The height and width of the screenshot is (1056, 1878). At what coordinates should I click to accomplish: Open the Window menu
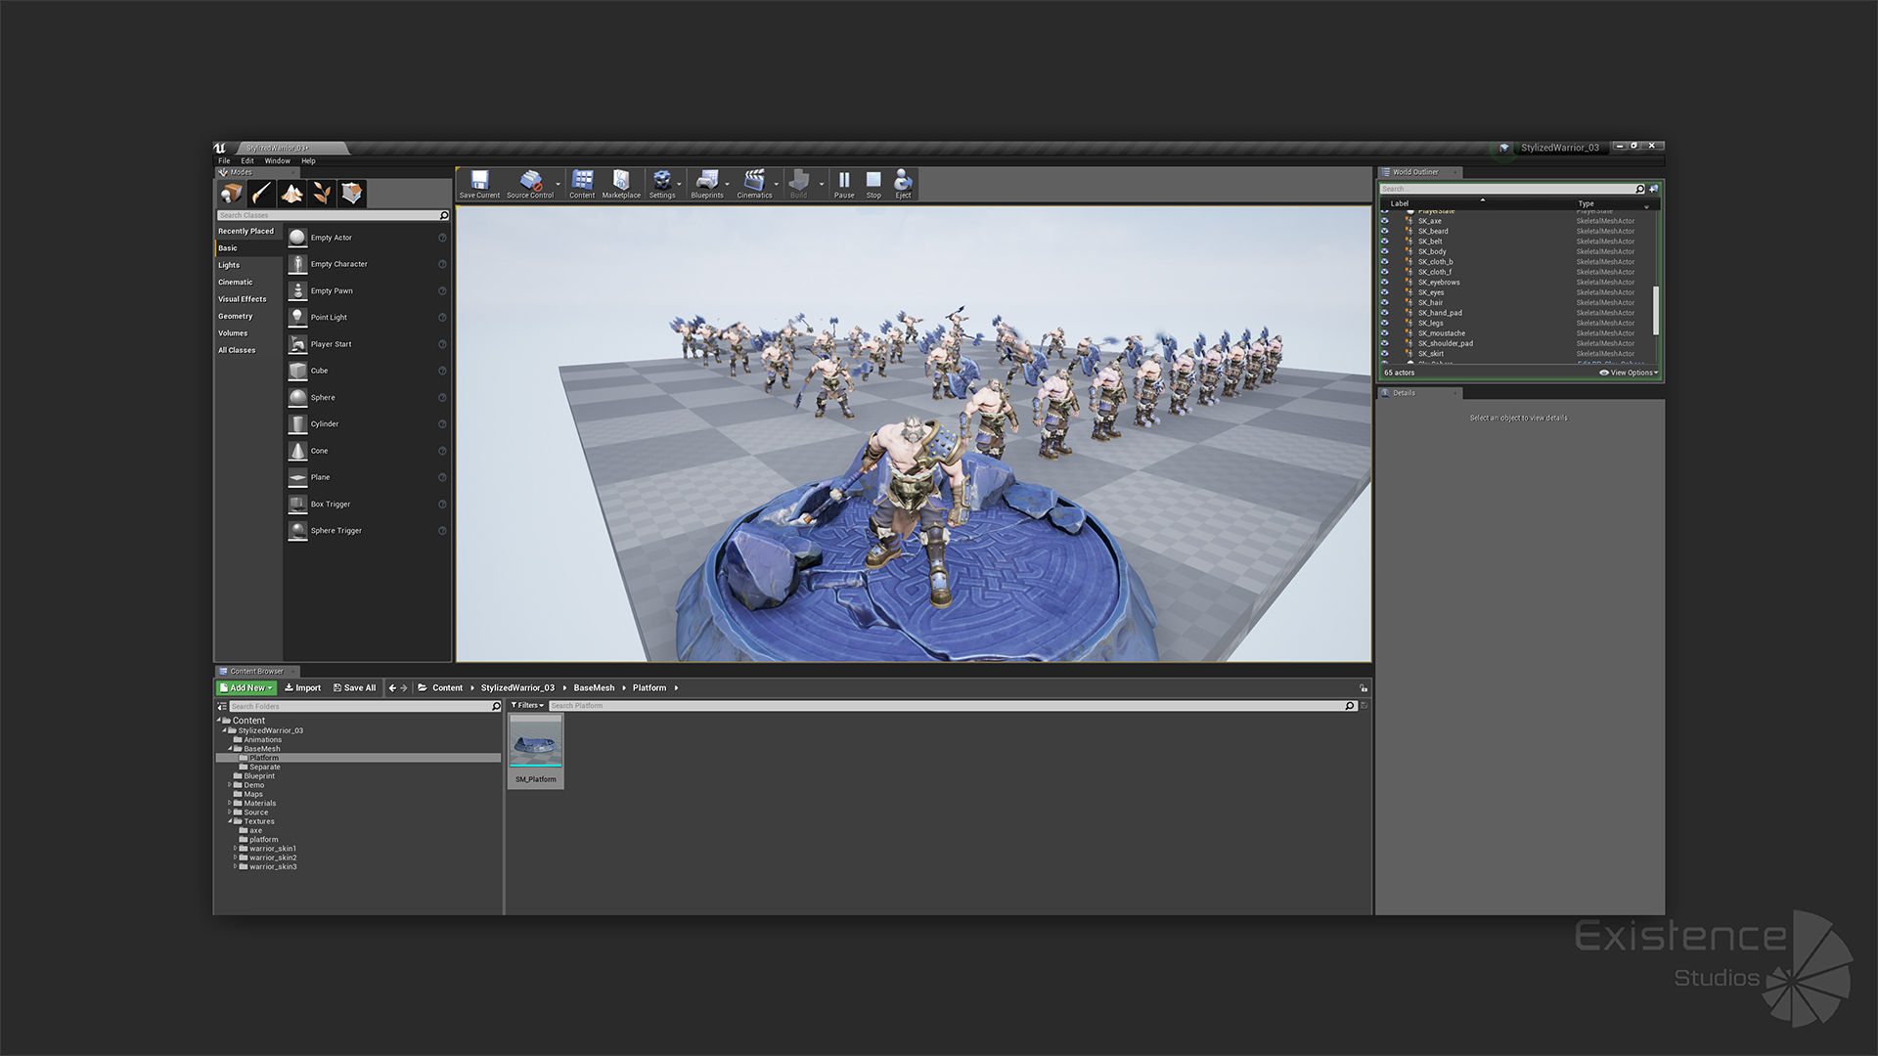coord(277,161)
